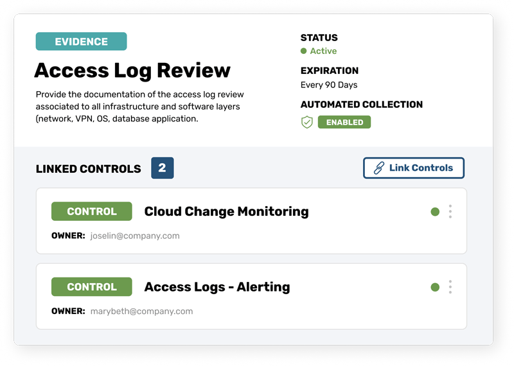Image resolution: width=514 pixels, height=366 pixels.
Task: Click the Link Controls button
Action: [x=414, y=168]
